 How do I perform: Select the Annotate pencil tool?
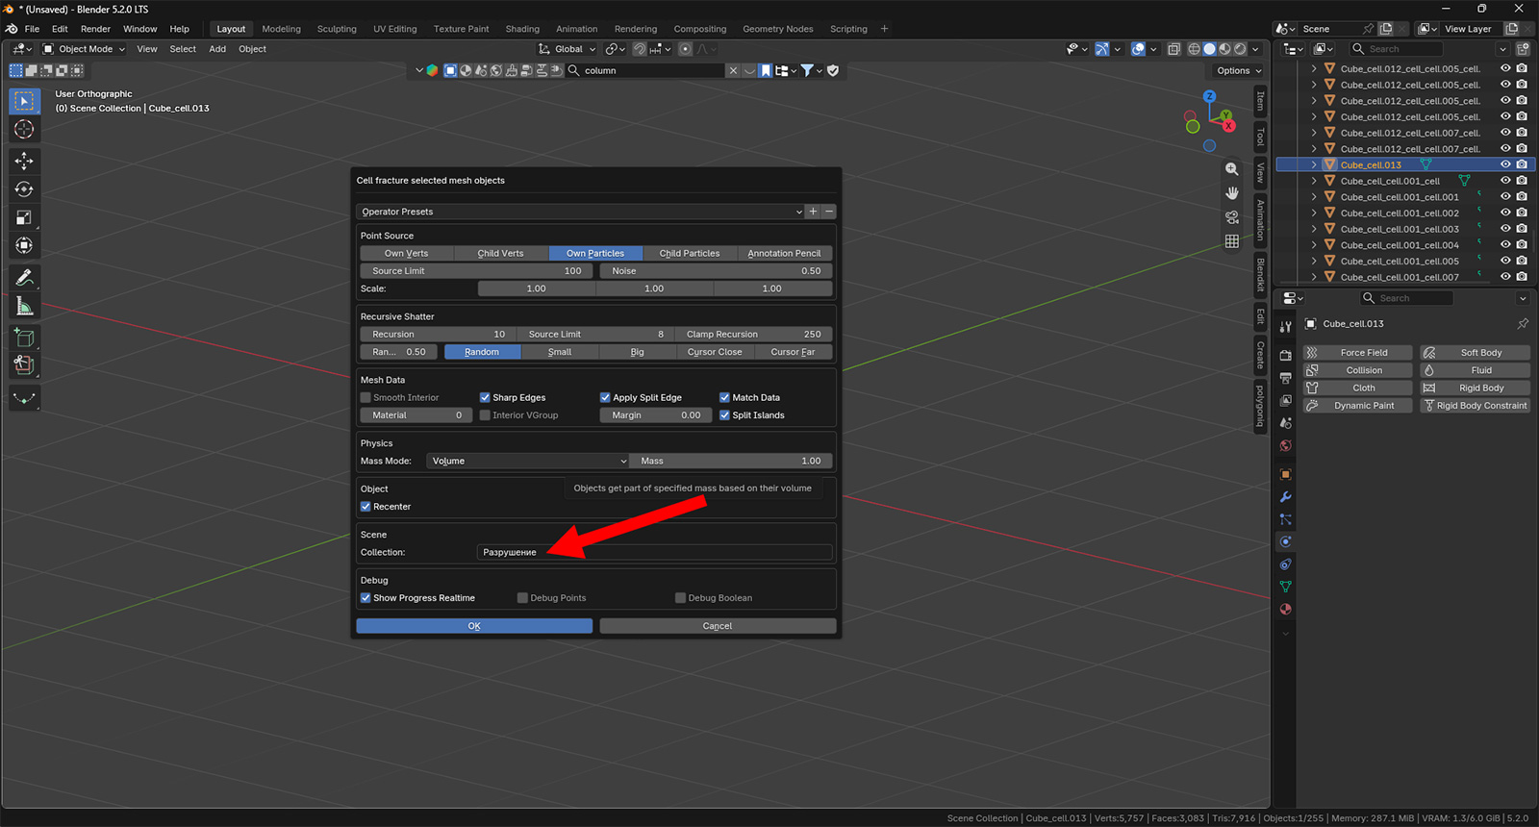tap(24, 278)
